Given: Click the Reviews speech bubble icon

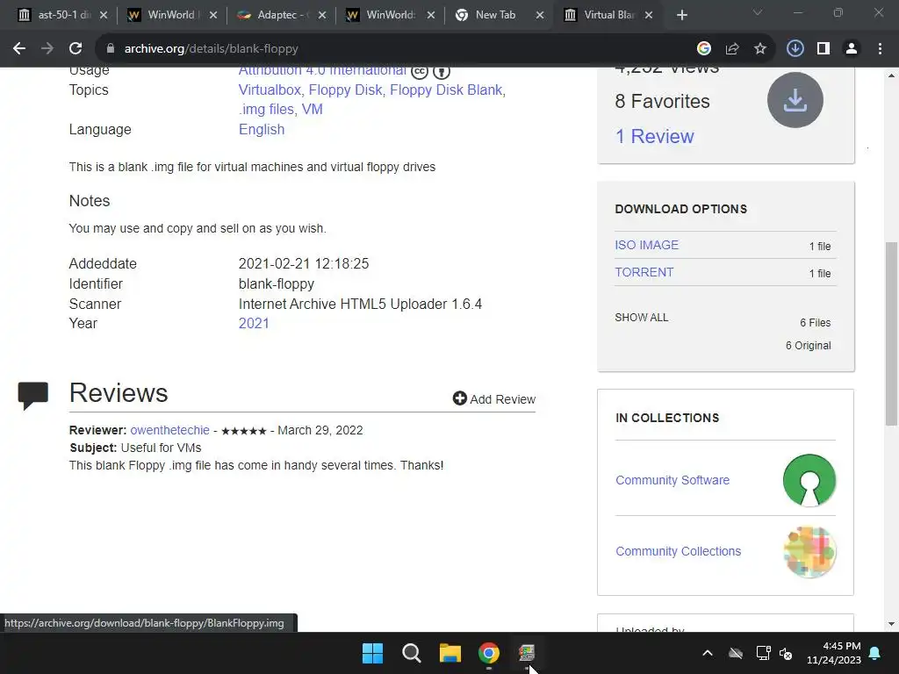Looking at the screenshot, I should tap(33, 396).
